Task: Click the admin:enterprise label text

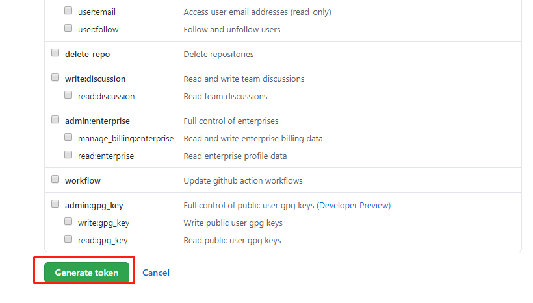Action: [97, 121]
